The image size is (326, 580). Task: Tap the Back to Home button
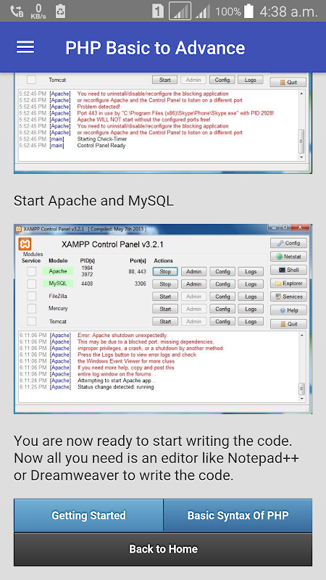tap(163, 549)
